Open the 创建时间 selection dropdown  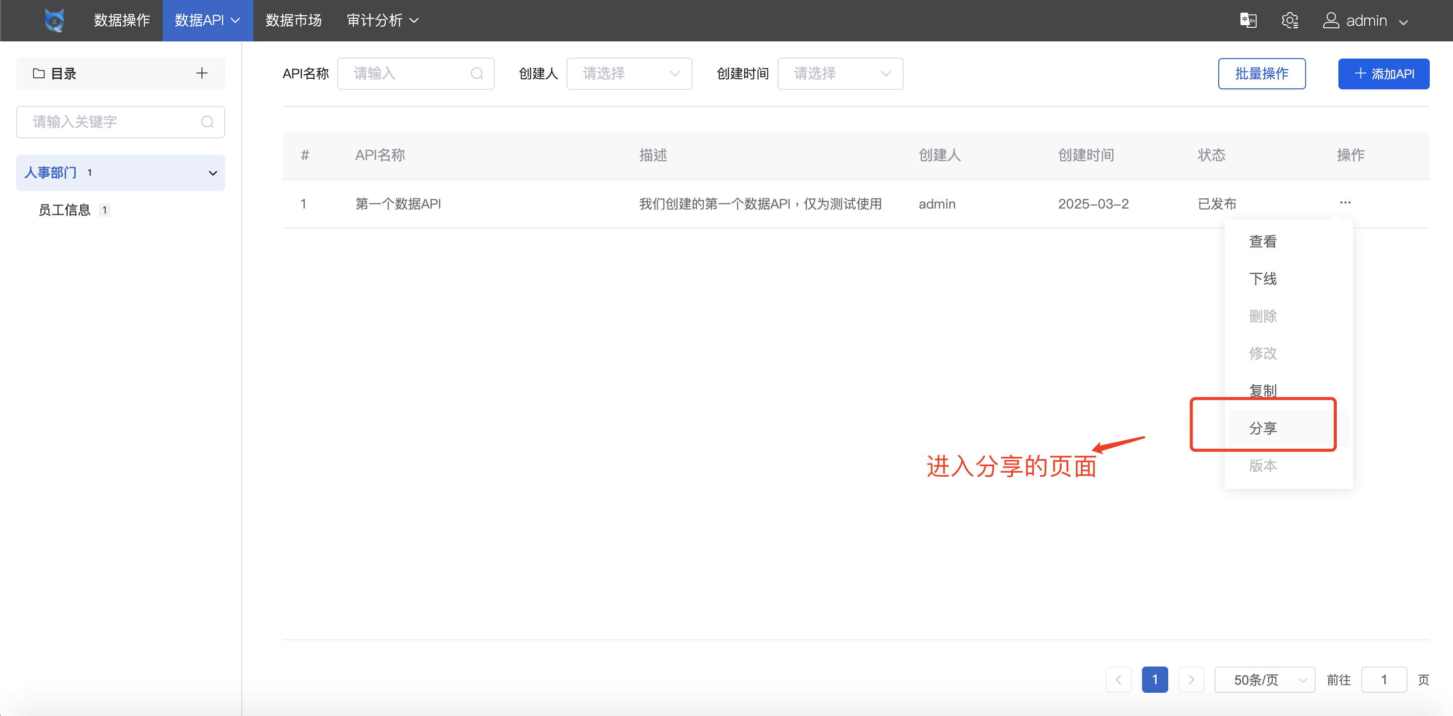pyautogui.click(x=840, y=73)
